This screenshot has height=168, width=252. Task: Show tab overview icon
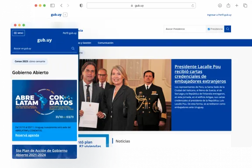click(245, 6)
